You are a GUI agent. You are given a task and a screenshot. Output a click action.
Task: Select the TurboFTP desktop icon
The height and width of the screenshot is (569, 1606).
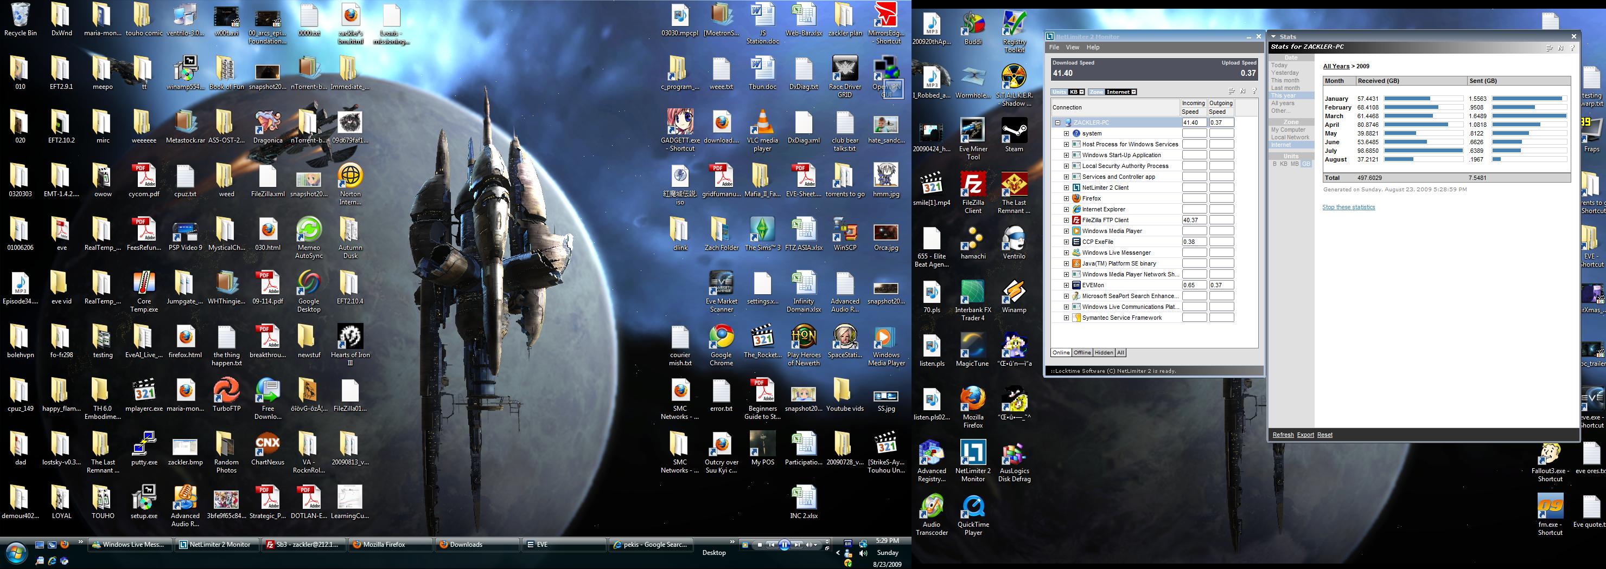coord(226,395)
